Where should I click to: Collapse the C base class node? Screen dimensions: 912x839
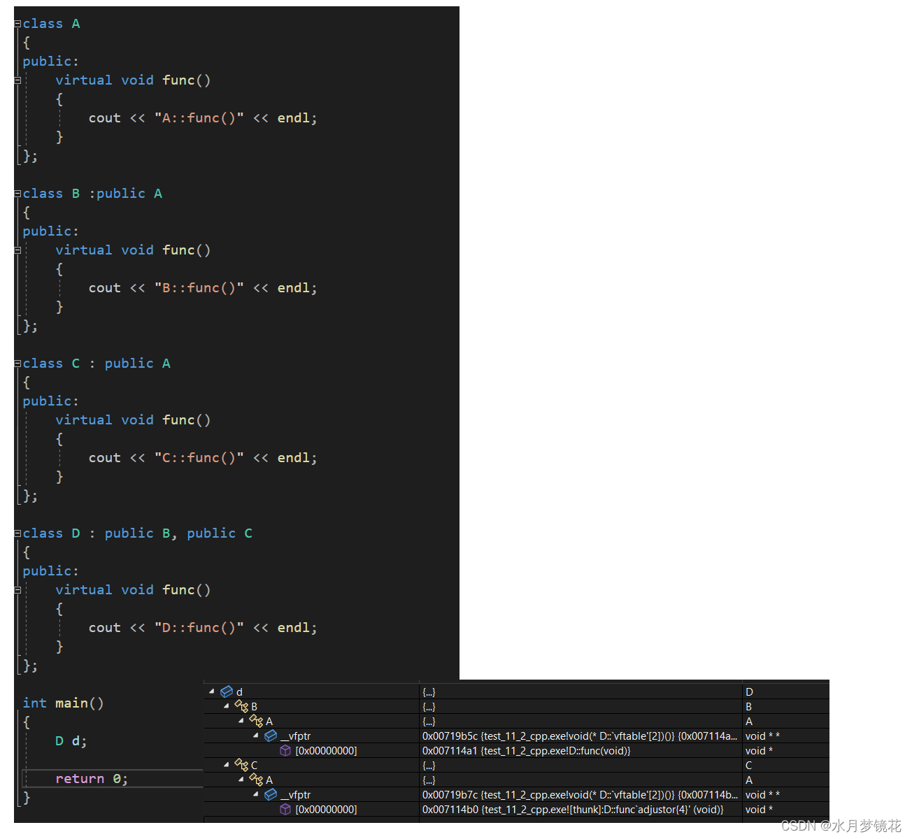(226, 765)
